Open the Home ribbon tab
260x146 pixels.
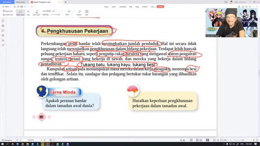coord(106,6)
